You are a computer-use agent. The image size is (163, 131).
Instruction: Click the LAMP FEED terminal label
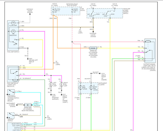16,130
